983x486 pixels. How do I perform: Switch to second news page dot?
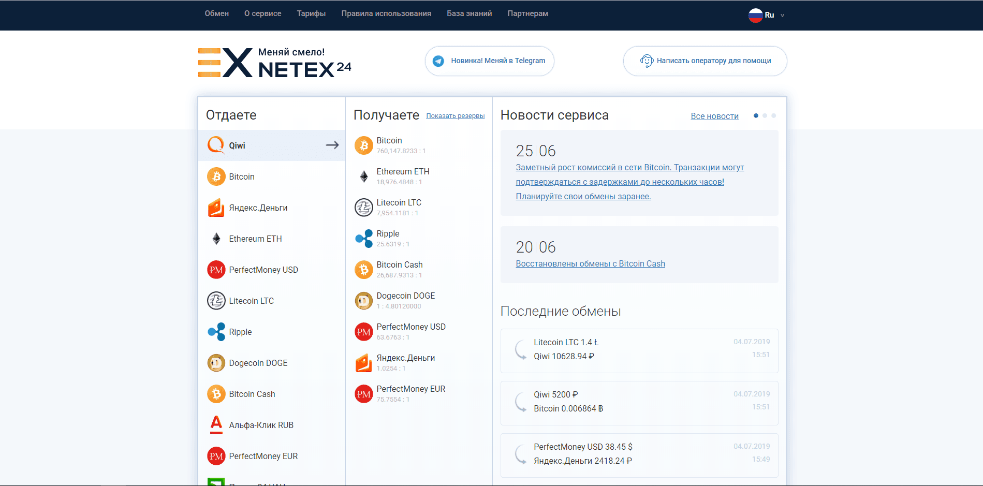click(x=765, y=116)
